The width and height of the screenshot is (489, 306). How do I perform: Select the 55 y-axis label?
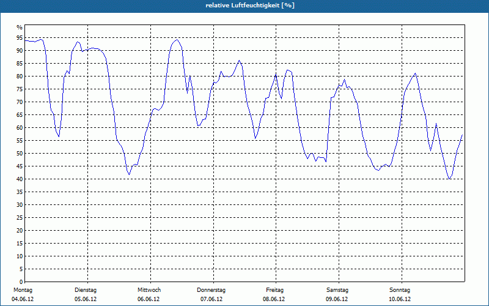(20, 141)
